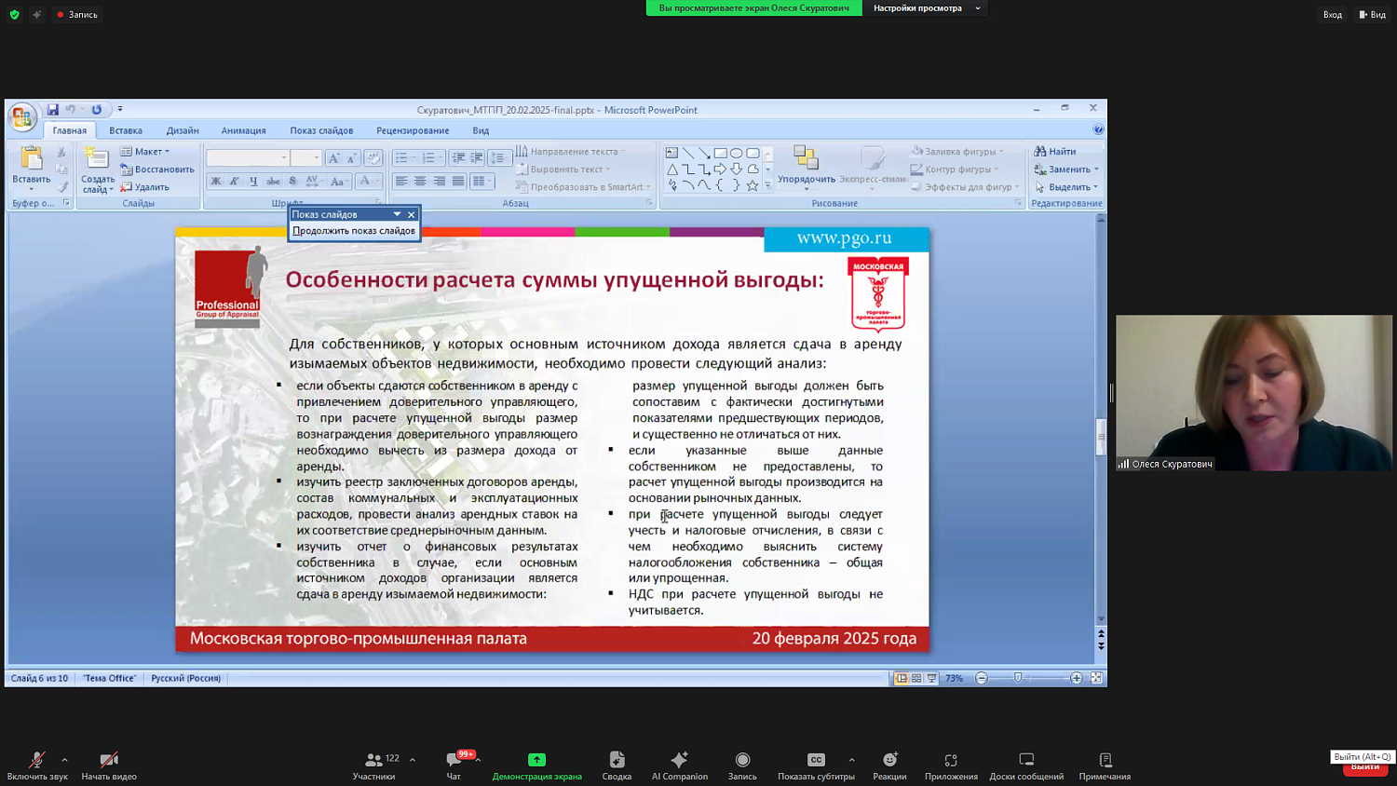Click the Find (Найти) button
1397x786 pixels.
tap(1055, 152)
